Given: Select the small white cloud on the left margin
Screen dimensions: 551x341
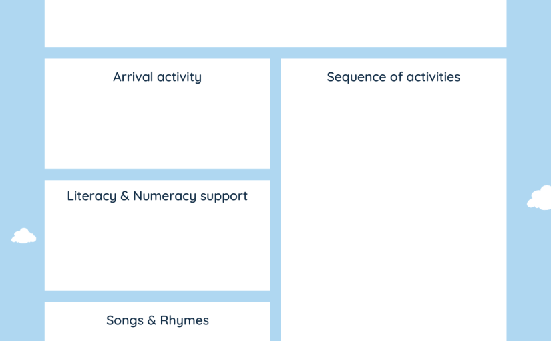Looking at the screenshot, I should [23, 236].
